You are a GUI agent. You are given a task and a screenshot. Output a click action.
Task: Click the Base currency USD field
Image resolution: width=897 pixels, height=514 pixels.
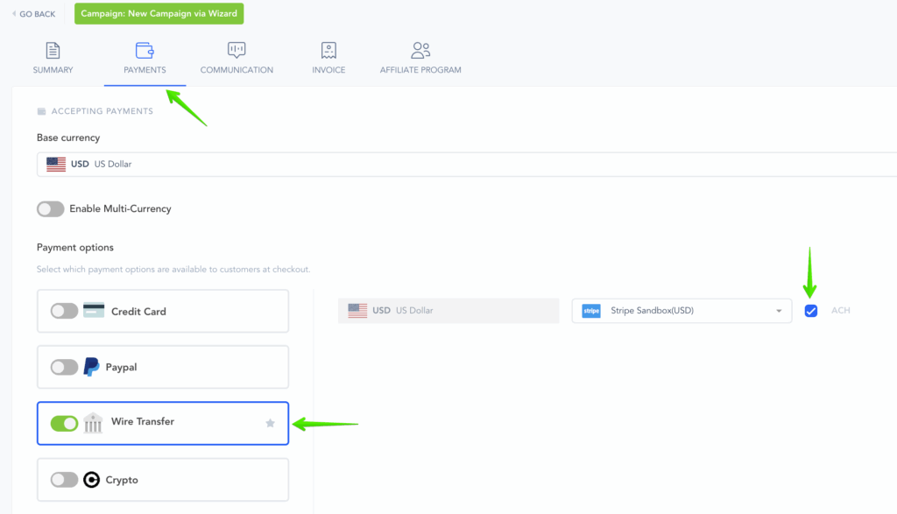point(467,164)
